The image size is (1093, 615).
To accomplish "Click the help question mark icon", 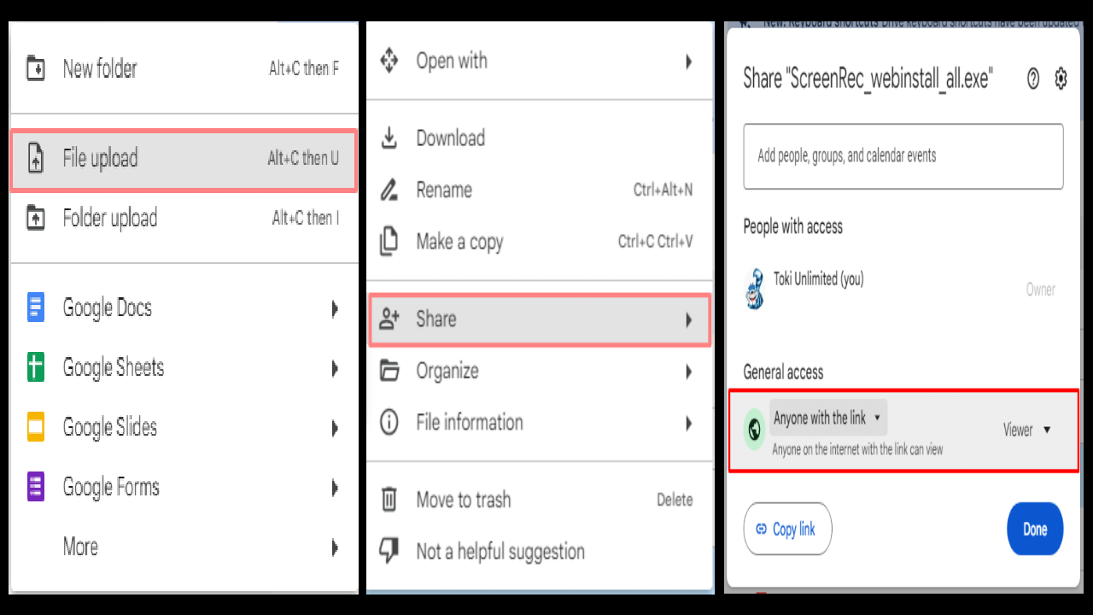I will 1033,79.
